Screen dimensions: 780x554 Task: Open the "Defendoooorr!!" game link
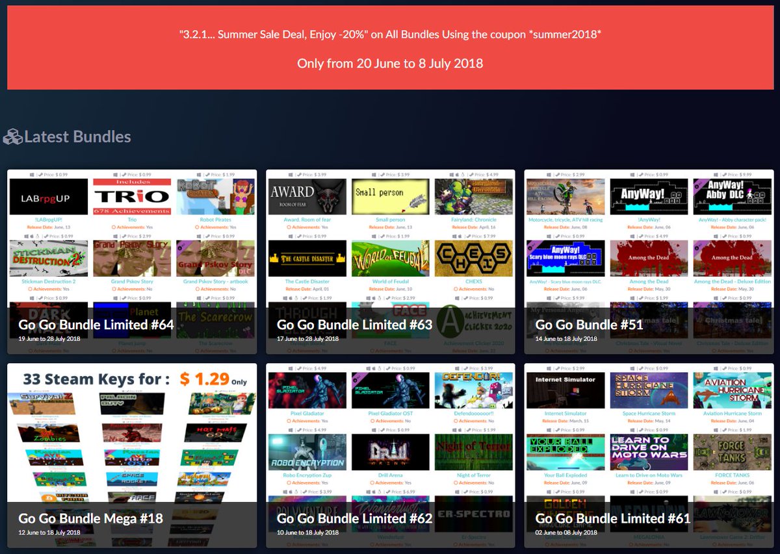473,414
